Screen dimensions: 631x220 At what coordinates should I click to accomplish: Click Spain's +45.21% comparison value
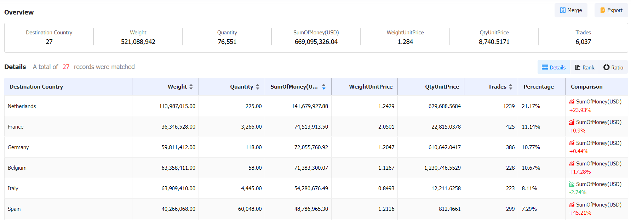tap(580, 213)
